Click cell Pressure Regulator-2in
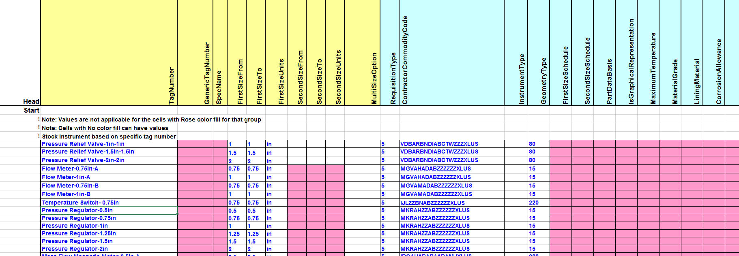Image resolution: width=739 pixels, height=256 pixels. pyautogui.click(x=109, y=249)
